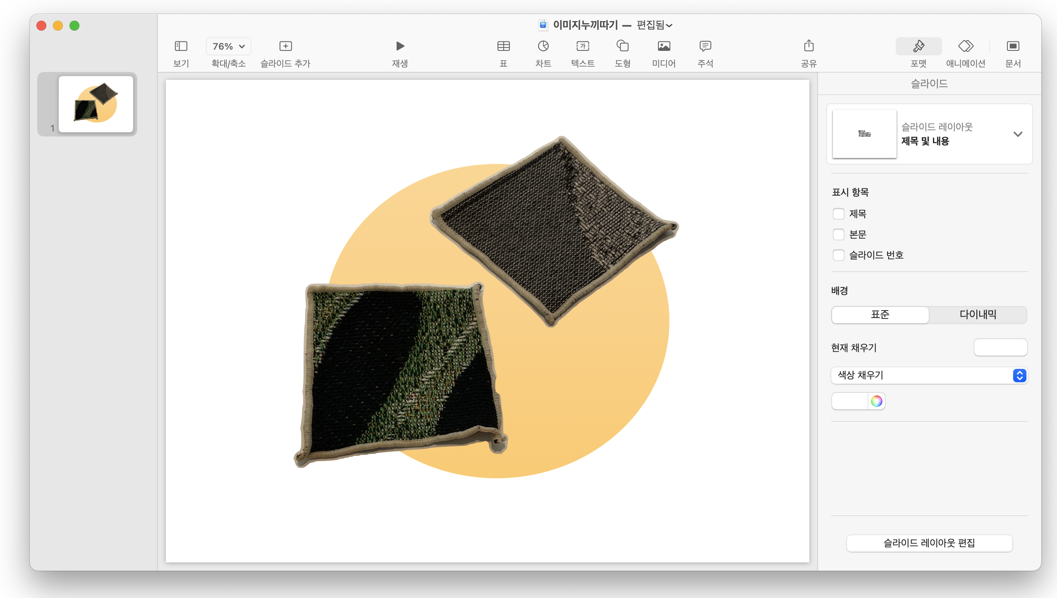The image size is (1057, 598).
Task: Enable the 본문 body checkbox
Action: click(838, 234)
